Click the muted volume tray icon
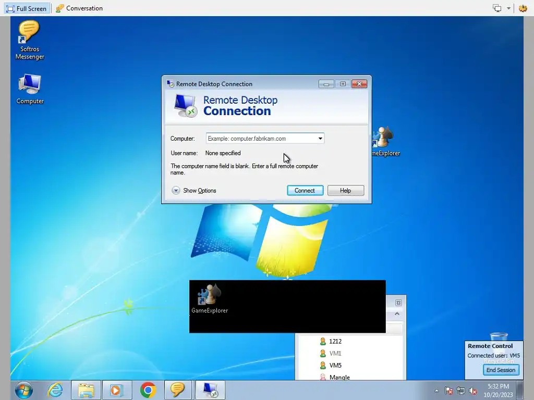 (x=473, y=391)
